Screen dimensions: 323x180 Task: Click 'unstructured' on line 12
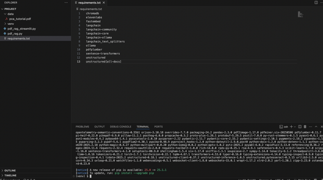tap(96, 58)
